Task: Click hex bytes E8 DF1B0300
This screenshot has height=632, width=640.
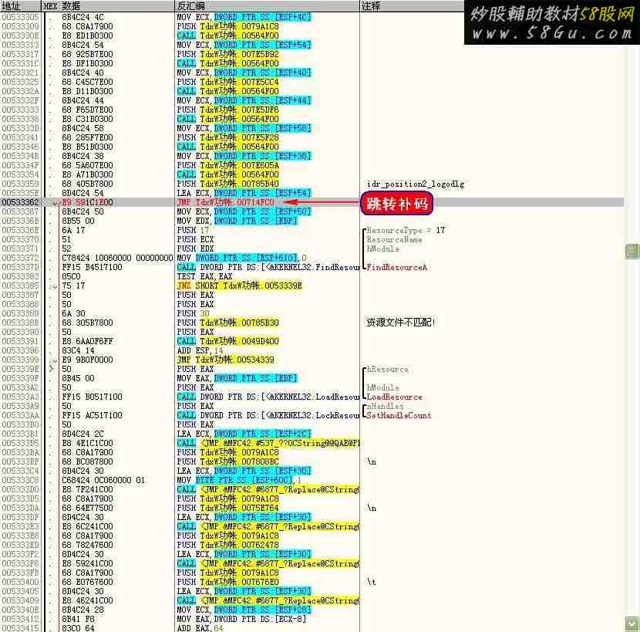Action: (87, 63)
